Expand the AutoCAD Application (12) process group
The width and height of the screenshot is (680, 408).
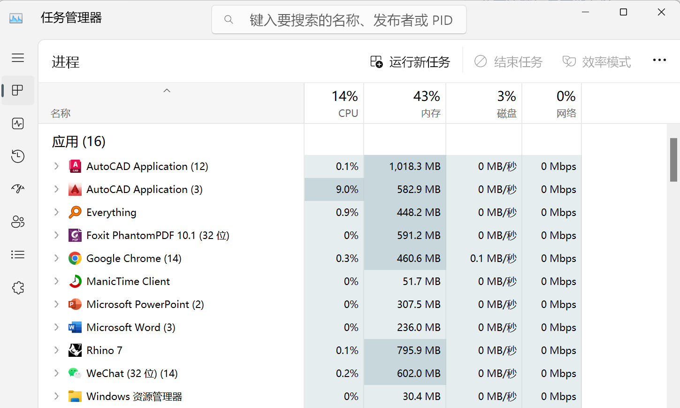pyautogui.click(x=56, y=166)
